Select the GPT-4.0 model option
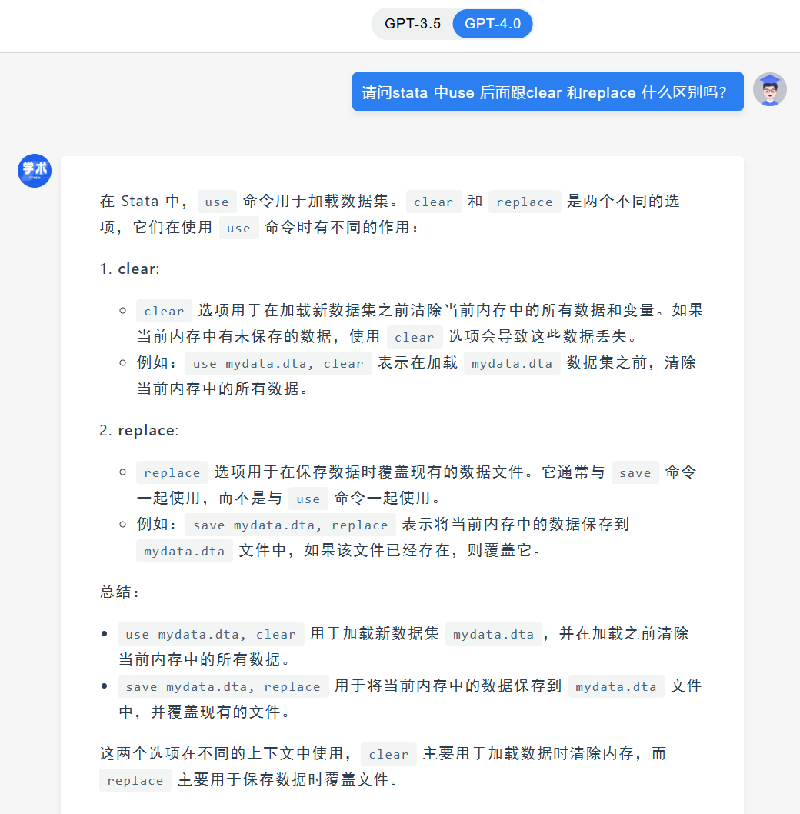 [492, 24]
